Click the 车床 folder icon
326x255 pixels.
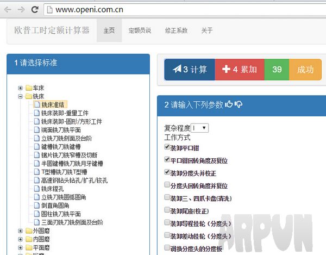[x=29, y=88]
